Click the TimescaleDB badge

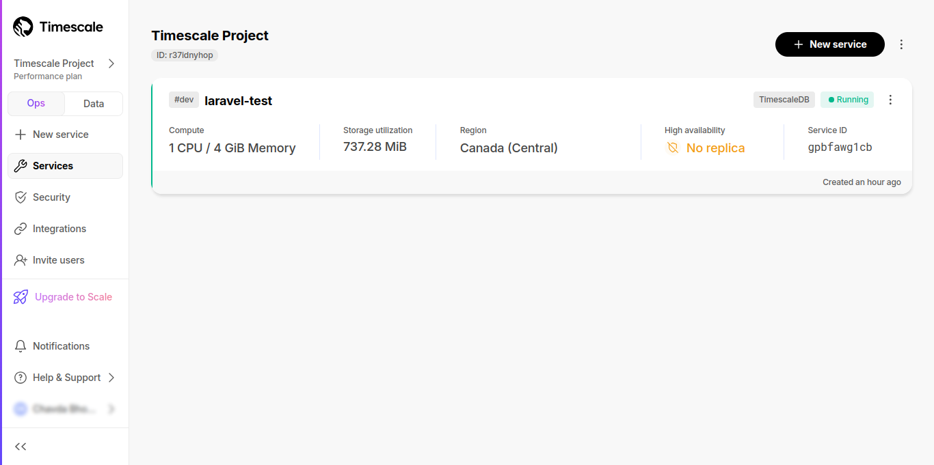(x=784, y=100)
